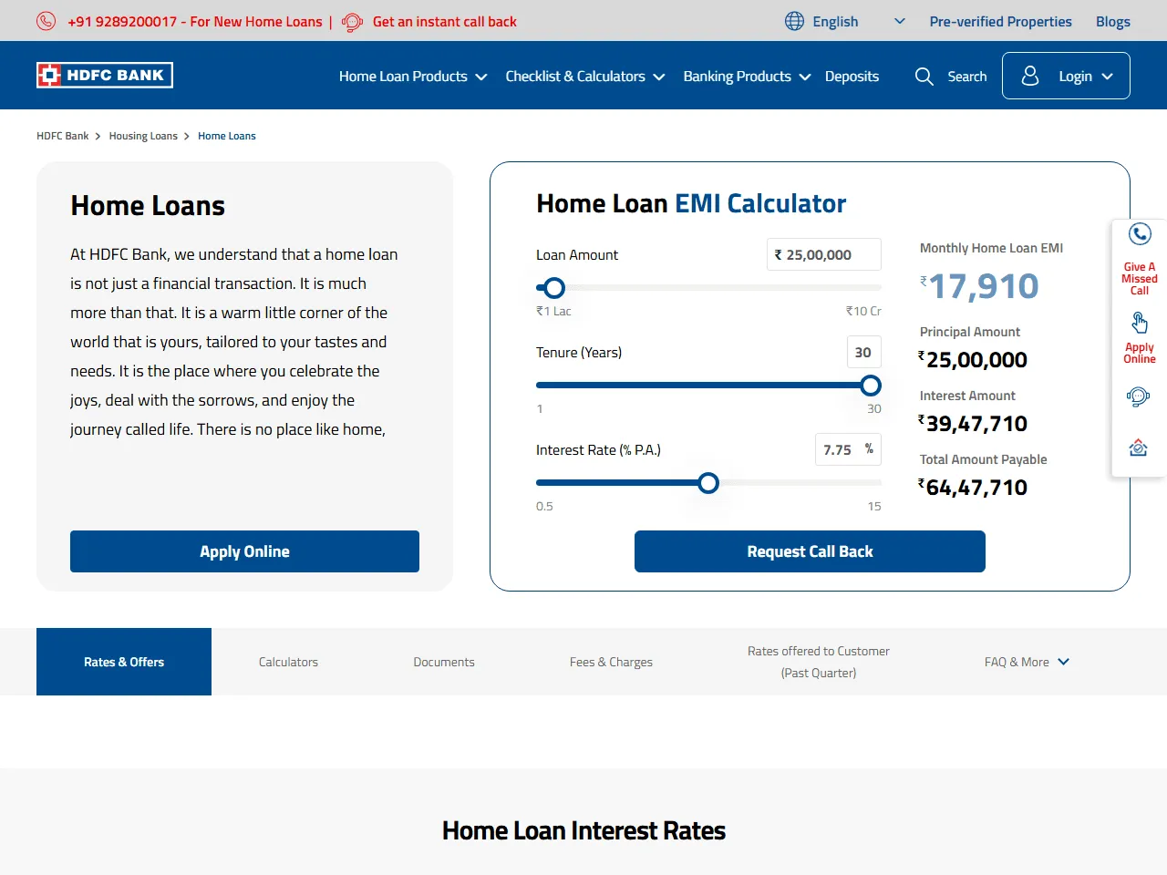Click the Search text in the header

click(966, 77)
